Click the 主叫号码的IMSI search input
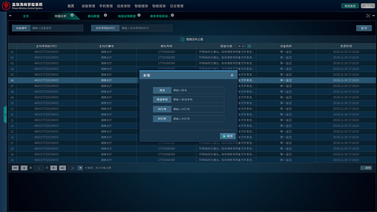Screen dimensions: 377x212 pyautogui.click(x=146, y=28)
